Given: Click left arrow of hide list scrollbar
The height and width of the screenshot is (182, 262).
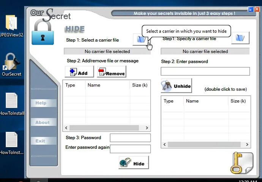Looking at the screenshot, I should pyautogui.click(x=66, y=128).
